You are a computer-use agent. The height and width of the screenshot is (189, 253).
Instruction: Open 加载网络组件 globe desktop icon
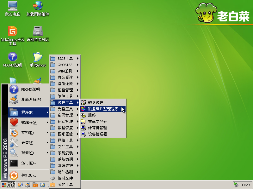pyautogui.click(x=38, y=9)
